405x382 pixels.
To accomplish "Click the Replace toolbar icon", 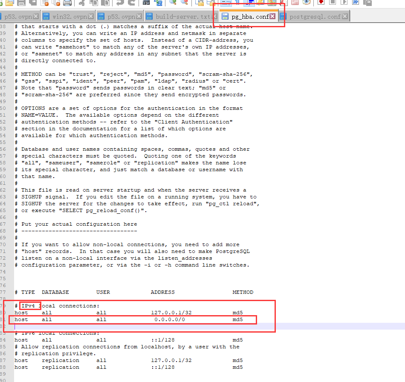I will (158, 3).
